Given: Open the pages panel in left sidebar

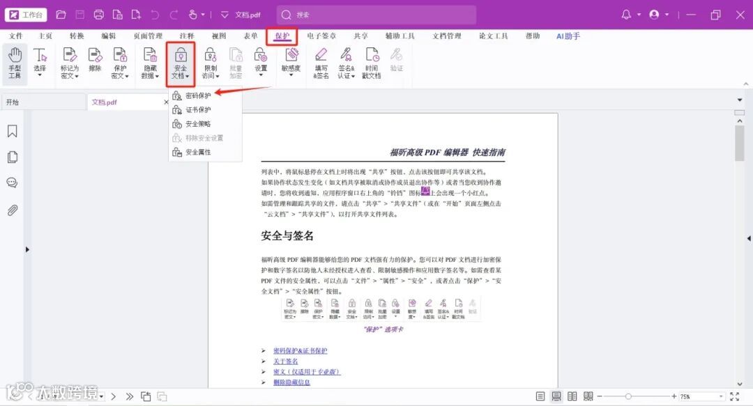Looking at the screenshot, I should (x=13, y=157).
